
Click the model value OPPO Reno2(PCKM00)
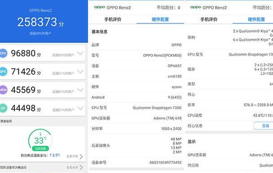point(162,55)
